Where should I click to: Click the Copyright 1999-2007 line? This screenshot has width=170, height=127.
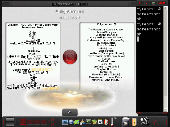point(33,25)
